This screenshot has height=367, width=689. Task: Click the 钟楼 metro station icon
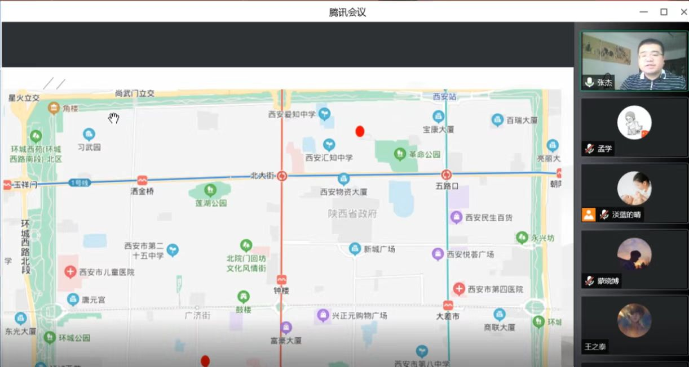pyautogui.click(x=281, y=279)
